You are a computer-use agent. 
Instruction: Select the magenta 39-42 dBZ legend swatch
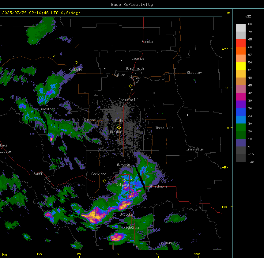(241, 97)
